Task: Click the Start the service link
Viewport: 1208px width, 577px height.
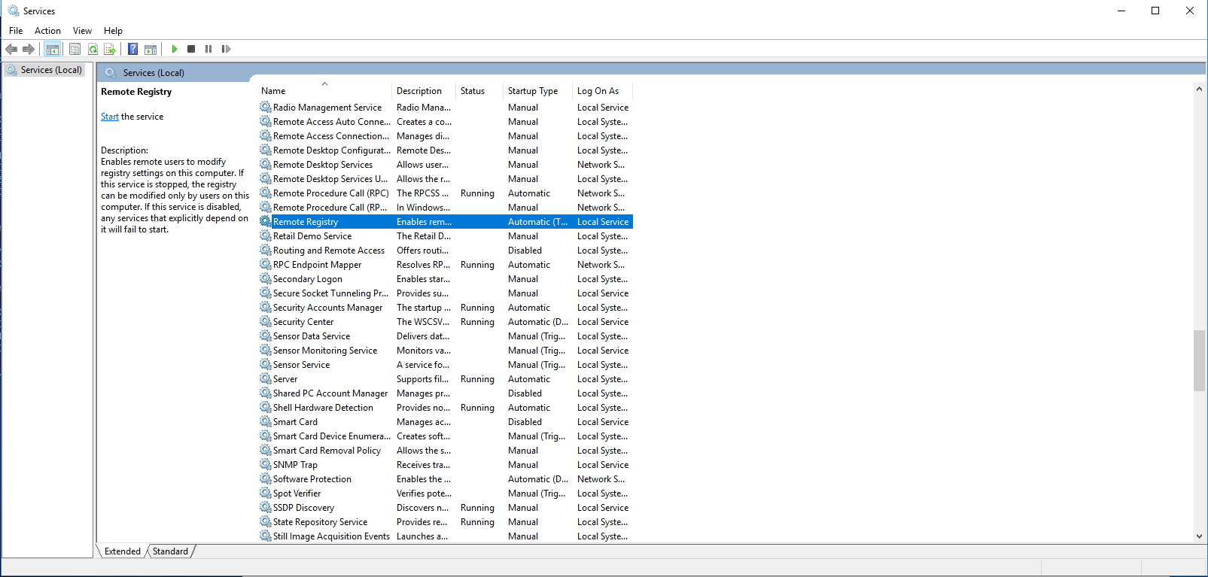Action: click(x=110, y=117)
